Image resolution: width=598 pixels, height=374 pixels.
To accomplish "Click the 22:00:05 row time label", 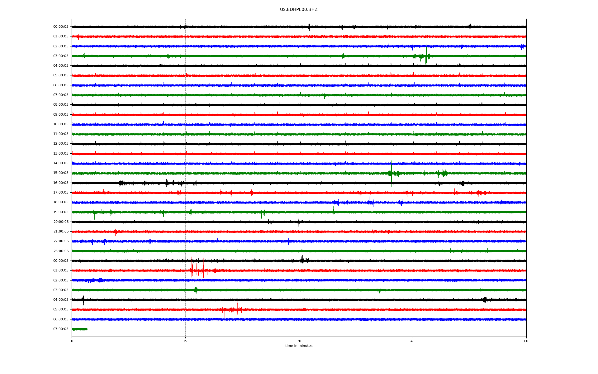I will (x=61, y=241).
